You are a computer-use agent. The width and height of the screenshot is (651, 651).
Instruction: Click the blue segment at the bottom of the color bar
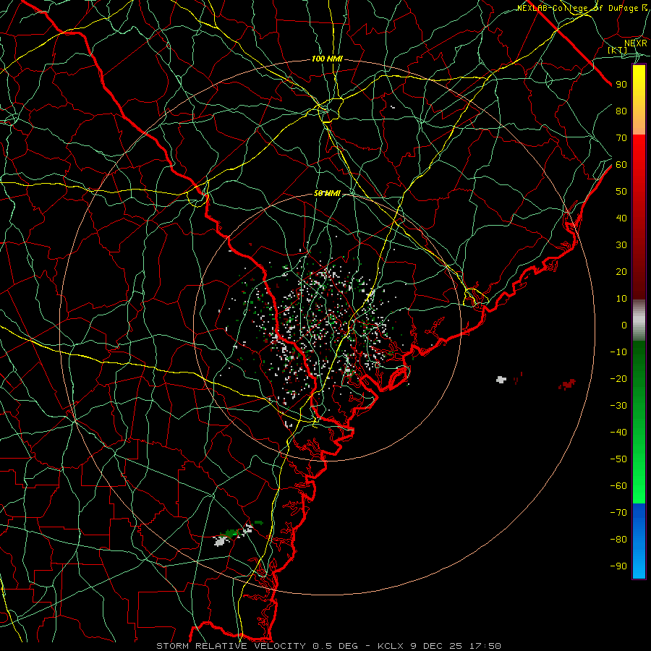tap(639, 540)
